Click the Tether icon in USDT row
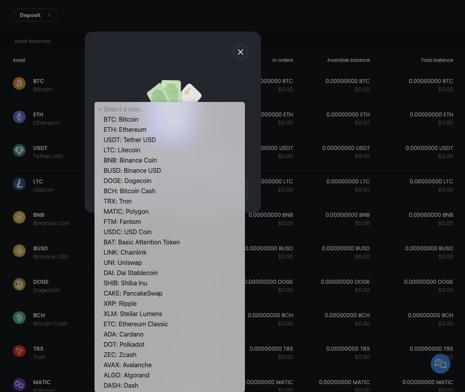465x392 pixels. click(19, 150)
